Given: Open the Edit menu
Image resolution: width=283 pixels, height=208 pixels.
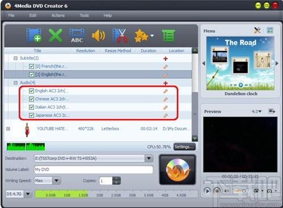Looking at the screenshot, I should tap(33, 15).
